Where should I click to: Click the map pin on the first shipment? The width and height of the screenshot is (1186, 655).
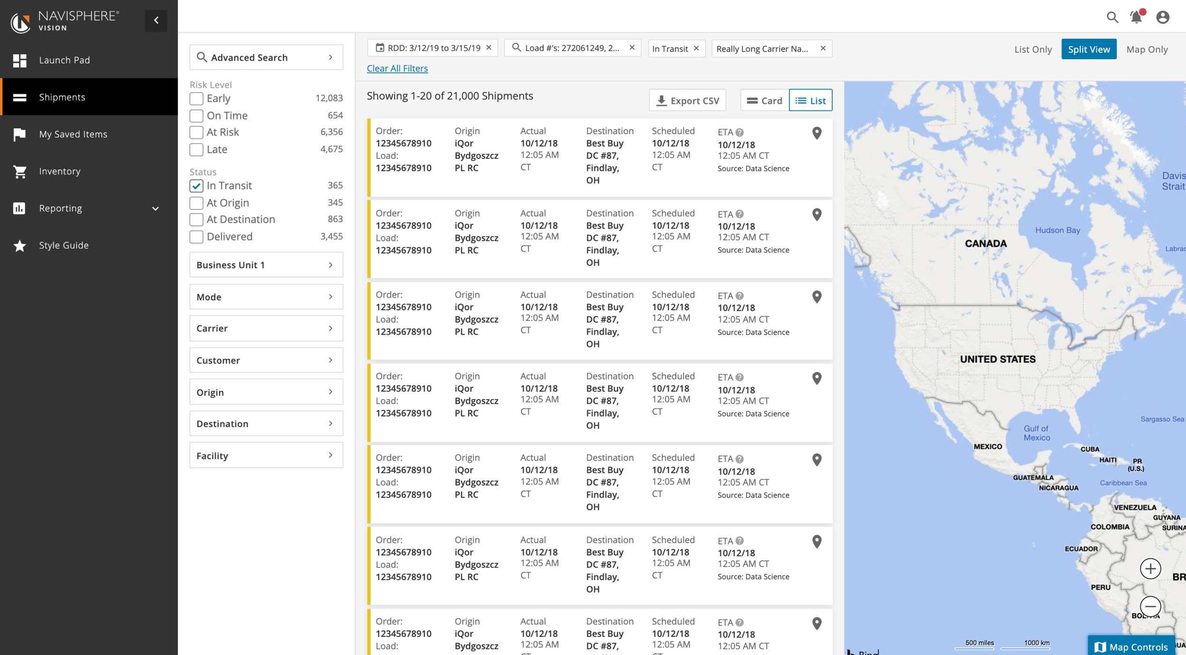coord(816,133)
